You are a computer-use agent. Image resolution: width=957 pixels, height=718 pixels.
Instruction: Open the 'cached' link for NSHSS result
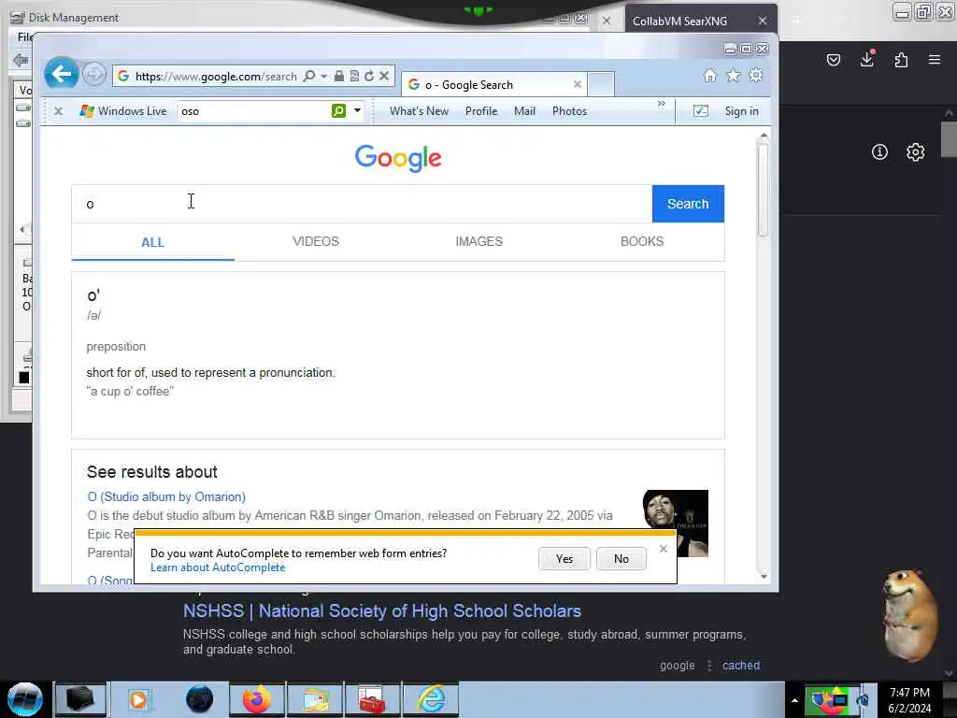point(741,666)
